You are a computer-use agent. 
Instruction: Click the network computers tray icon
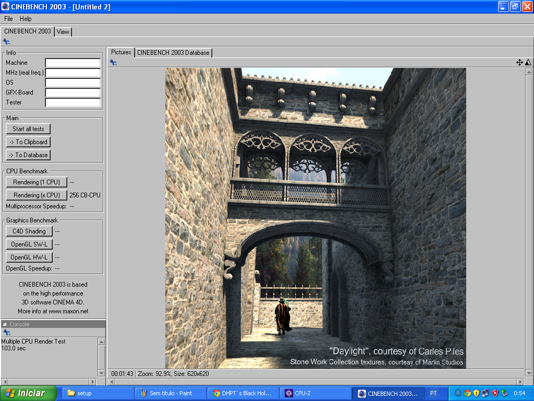click(486, 393)
